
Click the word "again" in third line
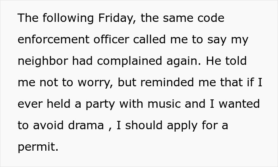coord(183,61)
